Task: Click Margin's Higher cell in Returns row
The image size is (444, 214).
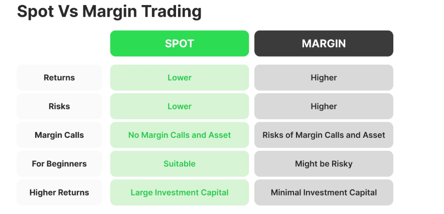Action: click(324, 78)
